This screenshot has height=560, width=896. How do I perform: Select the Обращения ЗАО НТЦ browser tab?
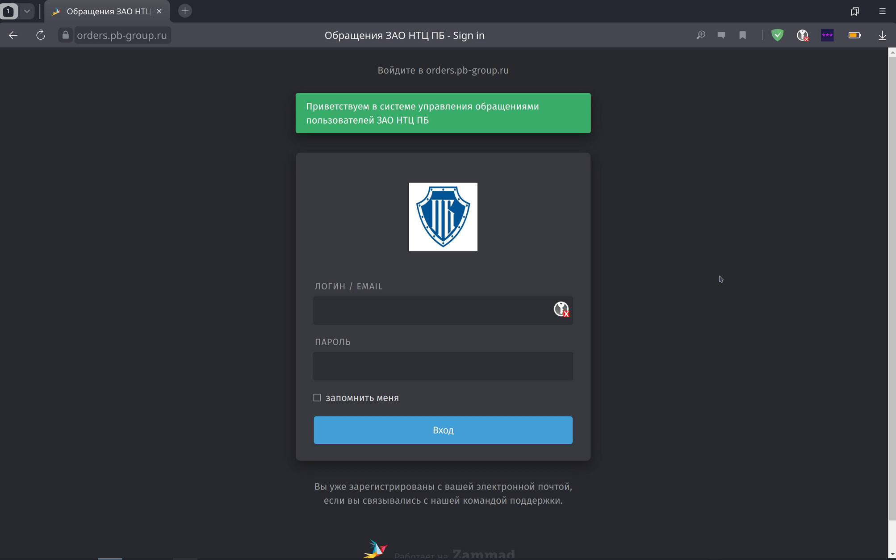(x=107, y=11)
